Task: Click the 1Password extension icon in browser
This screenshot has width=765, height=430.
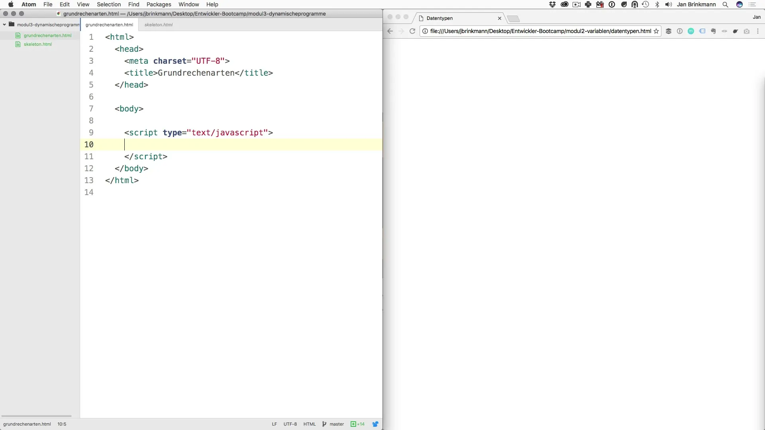Action: [x=680, y=31]
